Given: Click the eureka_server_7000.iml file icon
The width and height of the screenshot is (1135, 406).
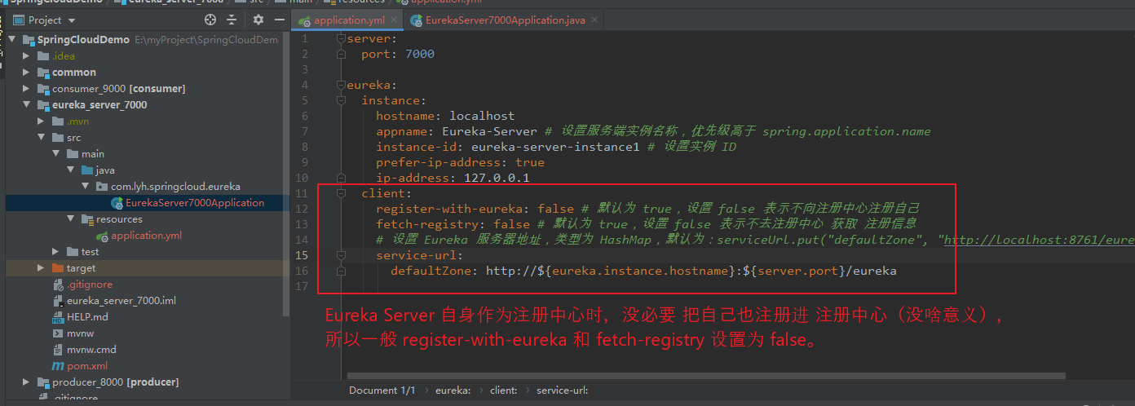Looking at the screenshot, I should [x=57, y=301].
